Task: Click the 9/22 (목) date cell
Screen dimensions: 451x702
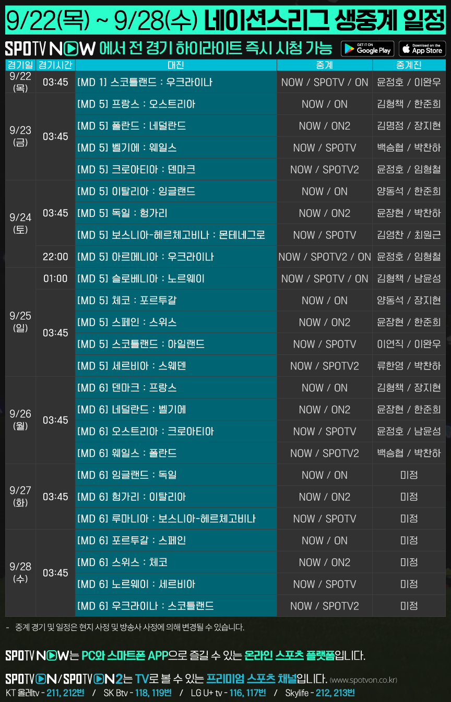Action: pyautogui.click(x=20, y=82)
